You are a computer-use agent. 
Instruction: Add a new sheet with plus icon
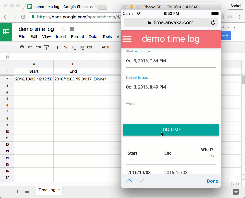click(x=17, y=191)
